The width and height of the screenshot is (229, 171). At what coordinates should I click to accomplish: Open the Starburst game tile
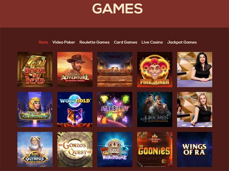click(x=115, y=109)
